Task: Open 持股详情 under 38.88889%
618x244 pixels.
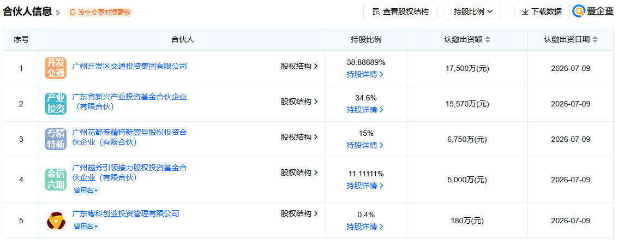Action: tap(365, 74)
